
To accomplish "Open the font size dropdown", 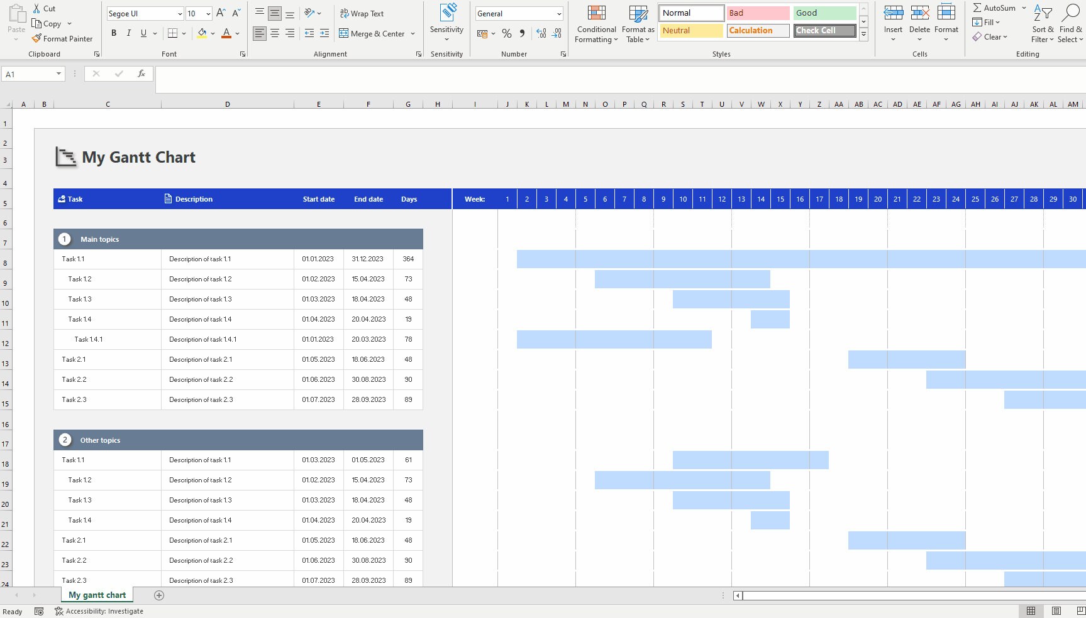I will pos(207,13).
